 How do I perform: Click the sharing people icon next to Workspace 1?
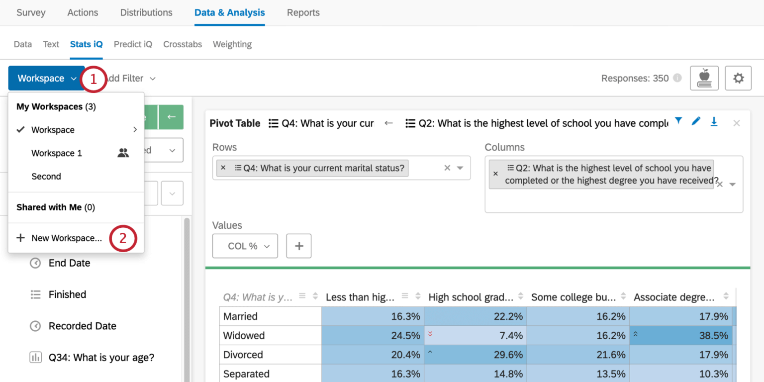[123, 153]
